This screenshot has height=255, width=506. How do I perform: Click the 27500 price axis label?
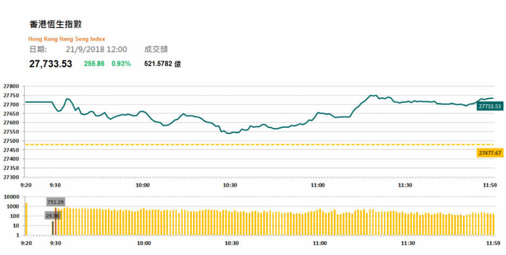pyautogui.click(x=12, y=141)
